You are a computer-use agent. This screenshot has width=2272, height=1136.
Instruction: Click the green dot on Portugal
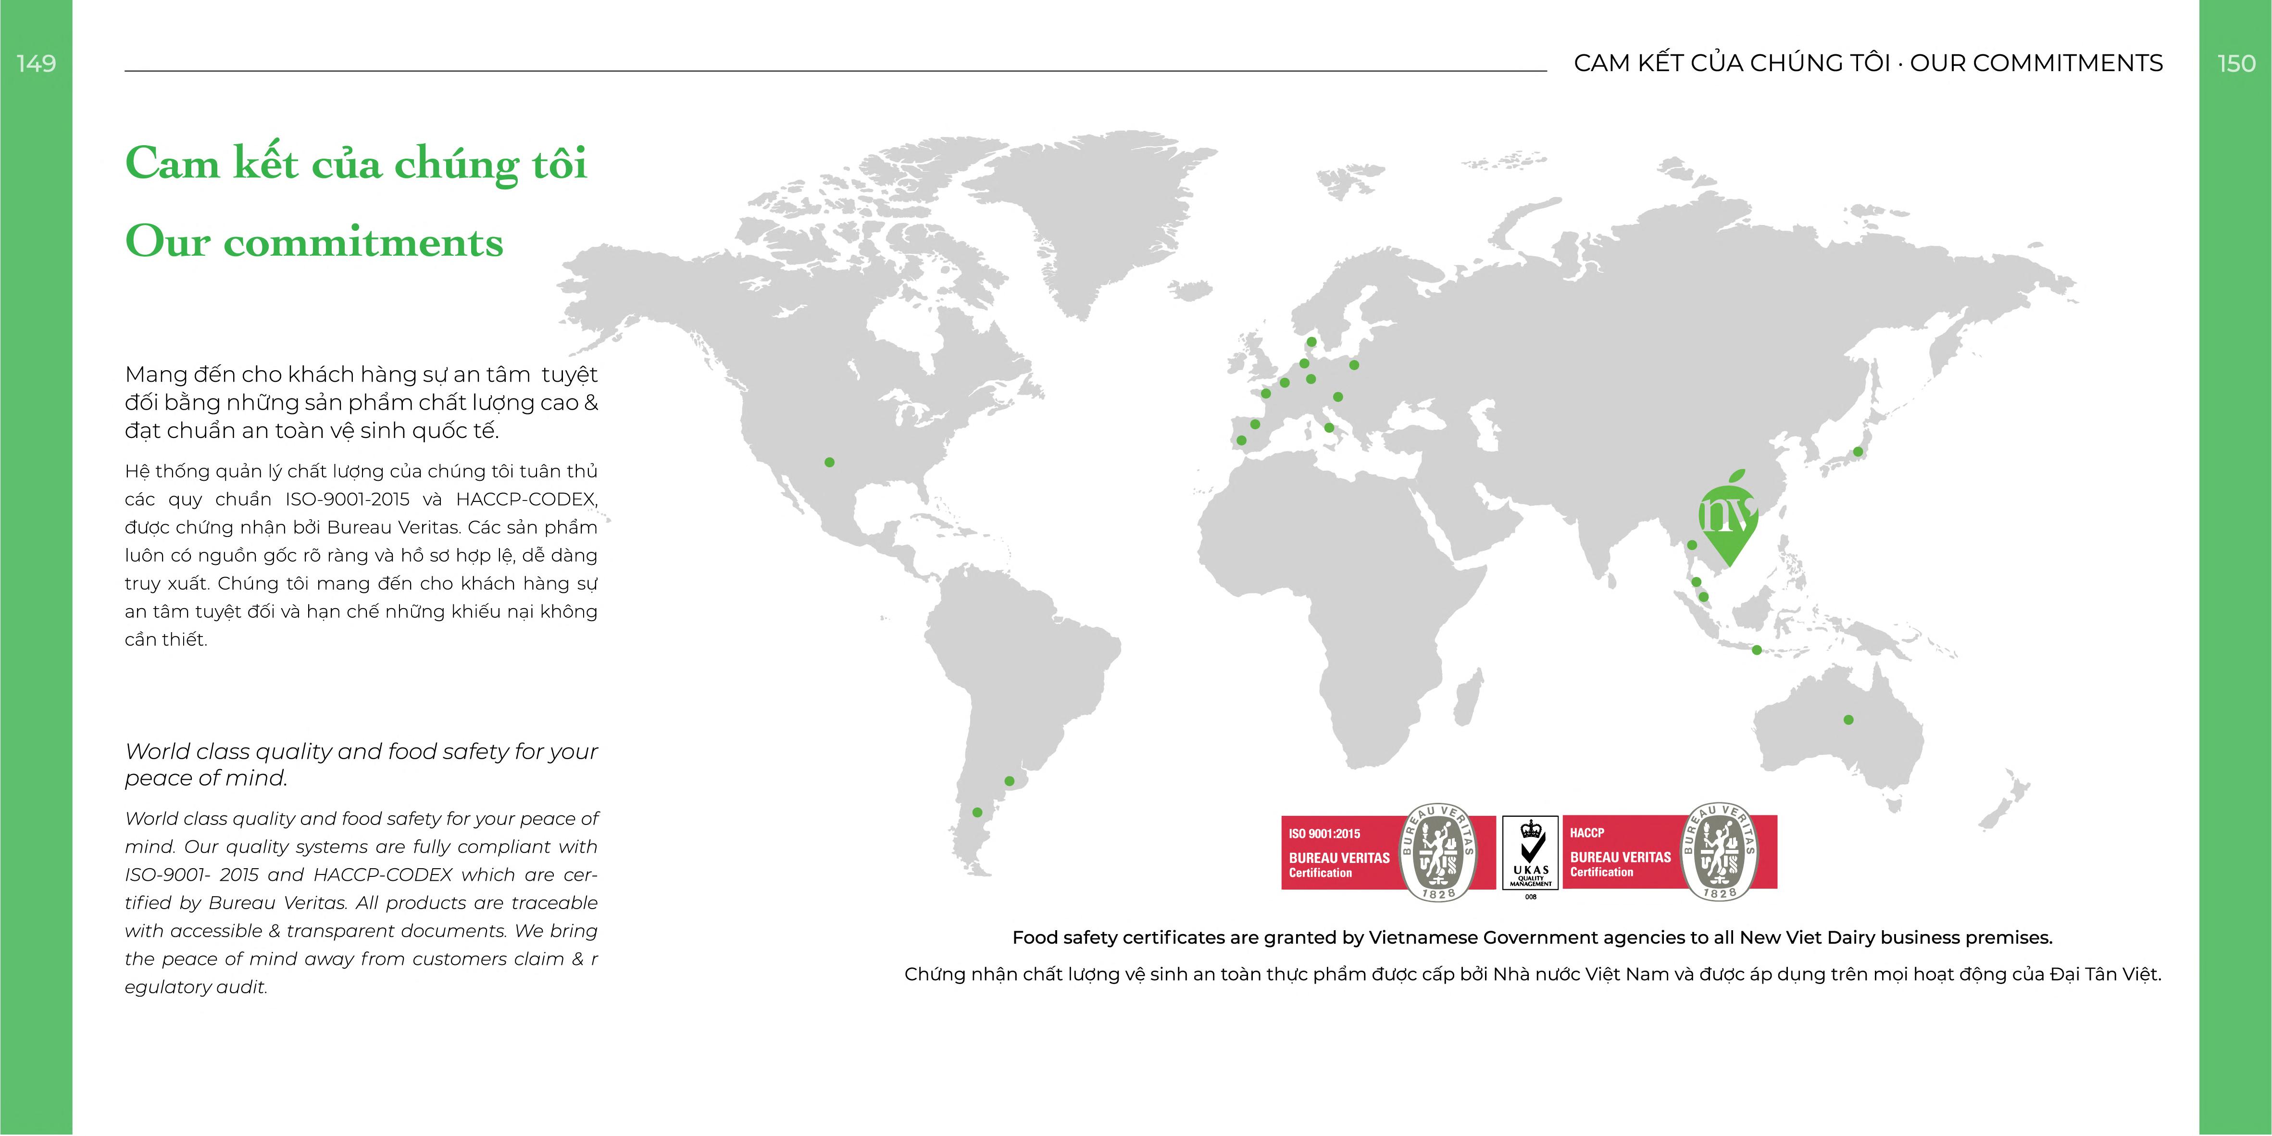(x=1242, y=440)
